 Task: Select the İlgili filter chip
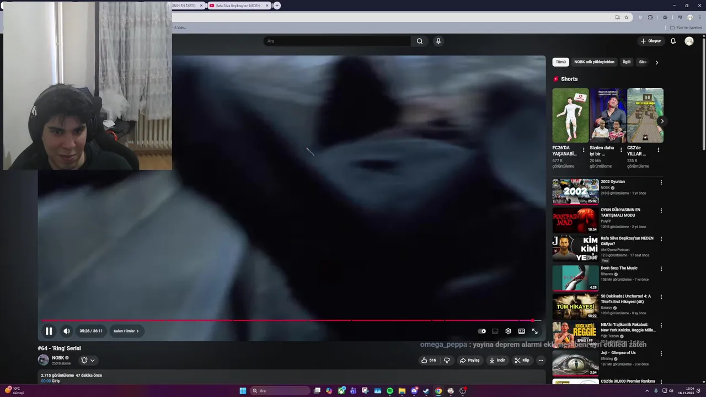coord(627,62)
